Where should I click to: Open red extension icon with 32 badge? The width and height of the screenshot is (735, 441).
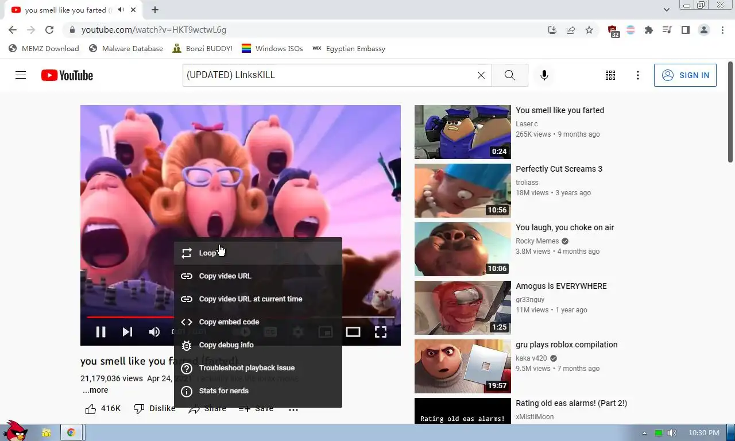point(613,30)
